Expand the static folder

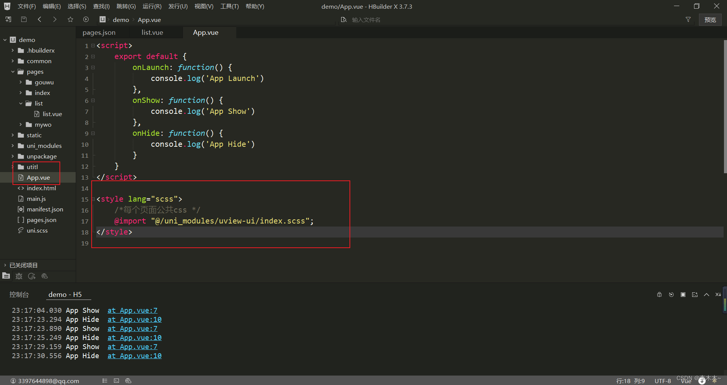point(12,135)
